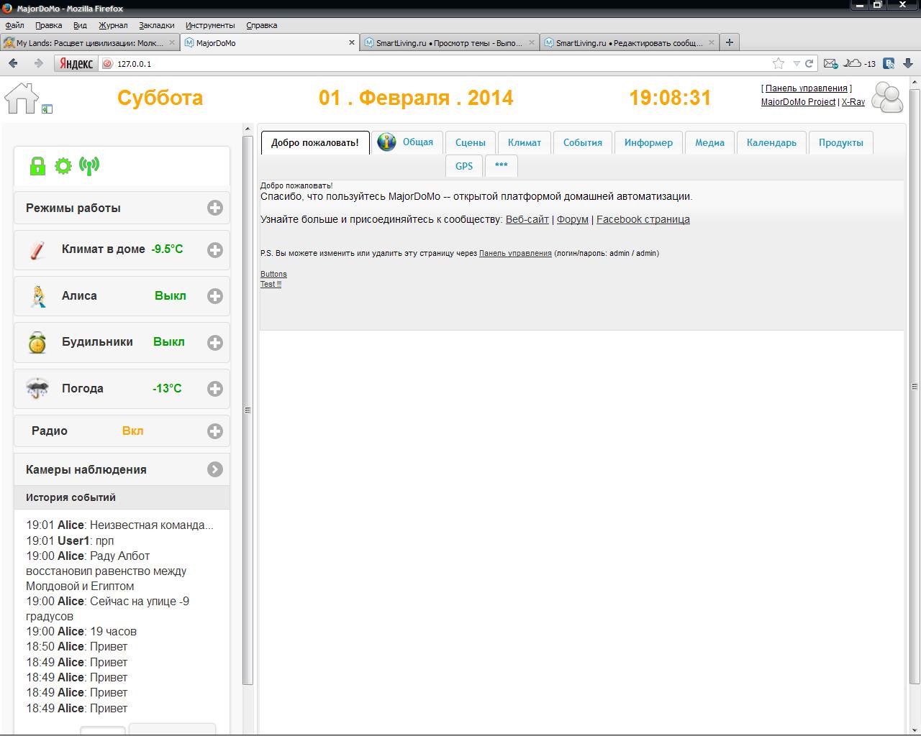Viewport: 921px width, 736px height.
Task: Open the Панель управления header link
Action: click(x=806, y=88)
